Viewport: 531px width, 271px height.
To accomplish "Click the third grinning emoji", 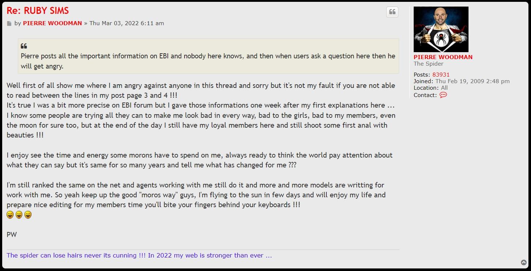I will point(28,215).
